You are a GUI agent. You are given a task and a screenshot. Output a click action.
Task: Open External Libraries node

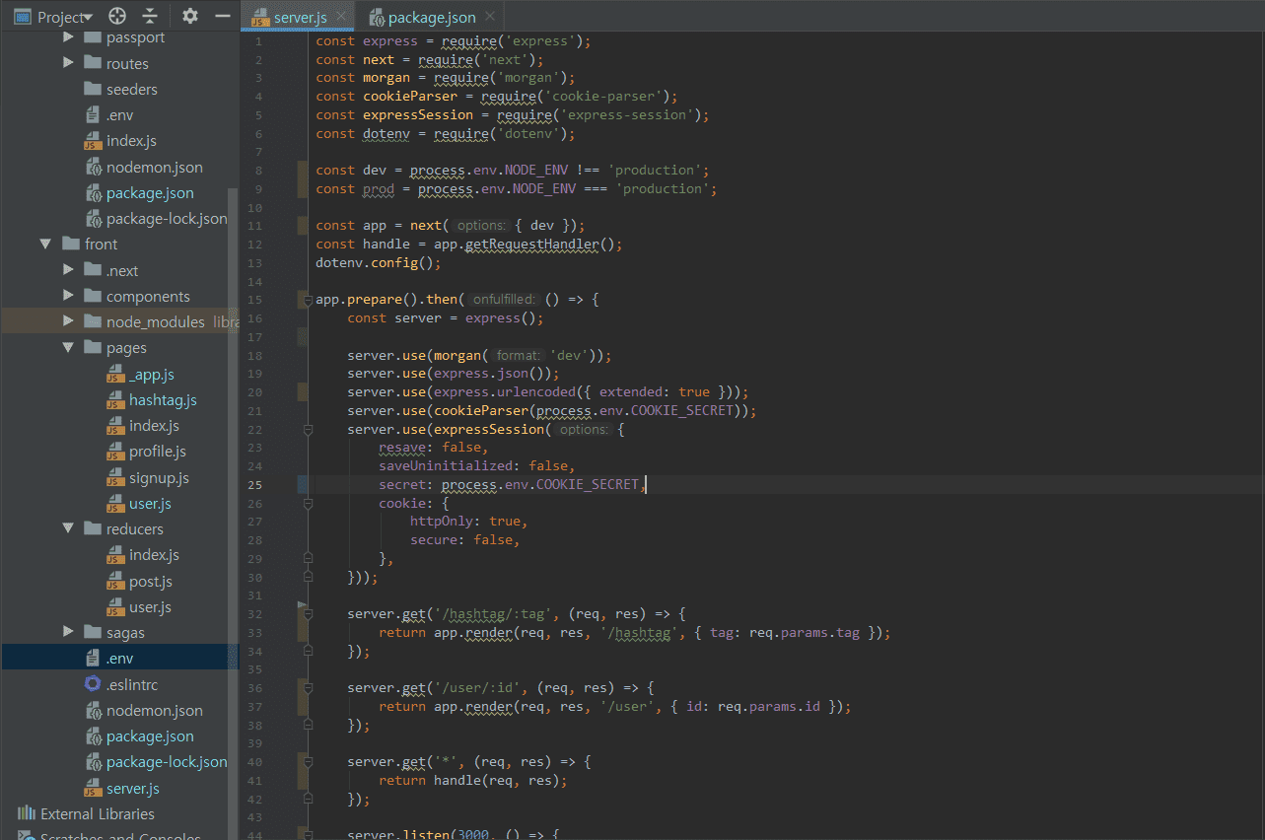(97, 814)
